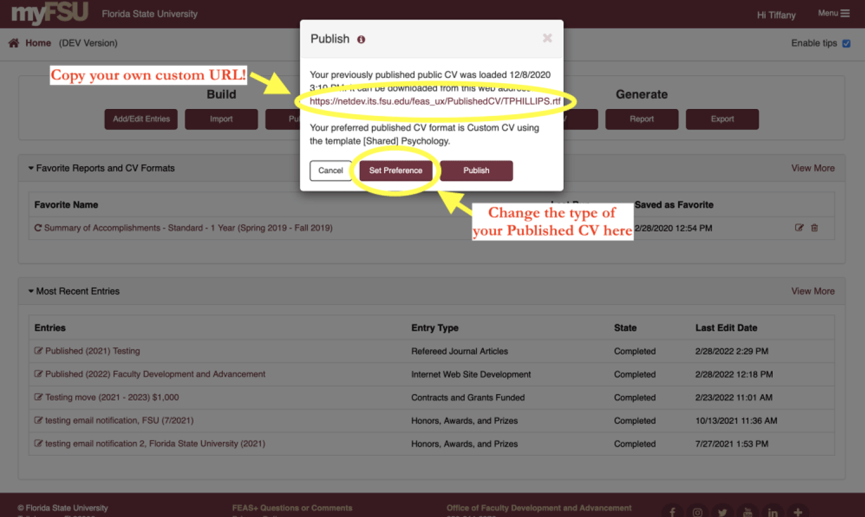865x517 pixels.
Task: Collapse the Most Recent Entries section
Action: 31,291
